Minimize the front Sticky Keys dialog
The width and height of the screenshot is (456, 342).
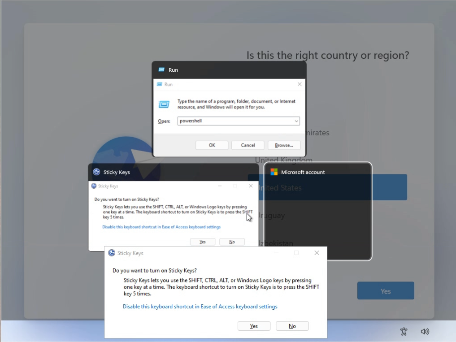point(276,253)
